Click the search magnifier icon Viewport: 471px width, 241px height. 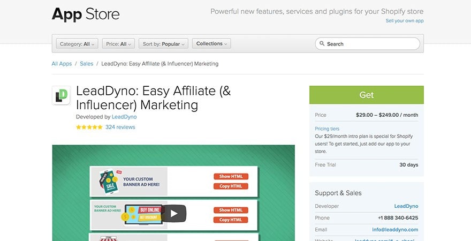tap(322, 44)
